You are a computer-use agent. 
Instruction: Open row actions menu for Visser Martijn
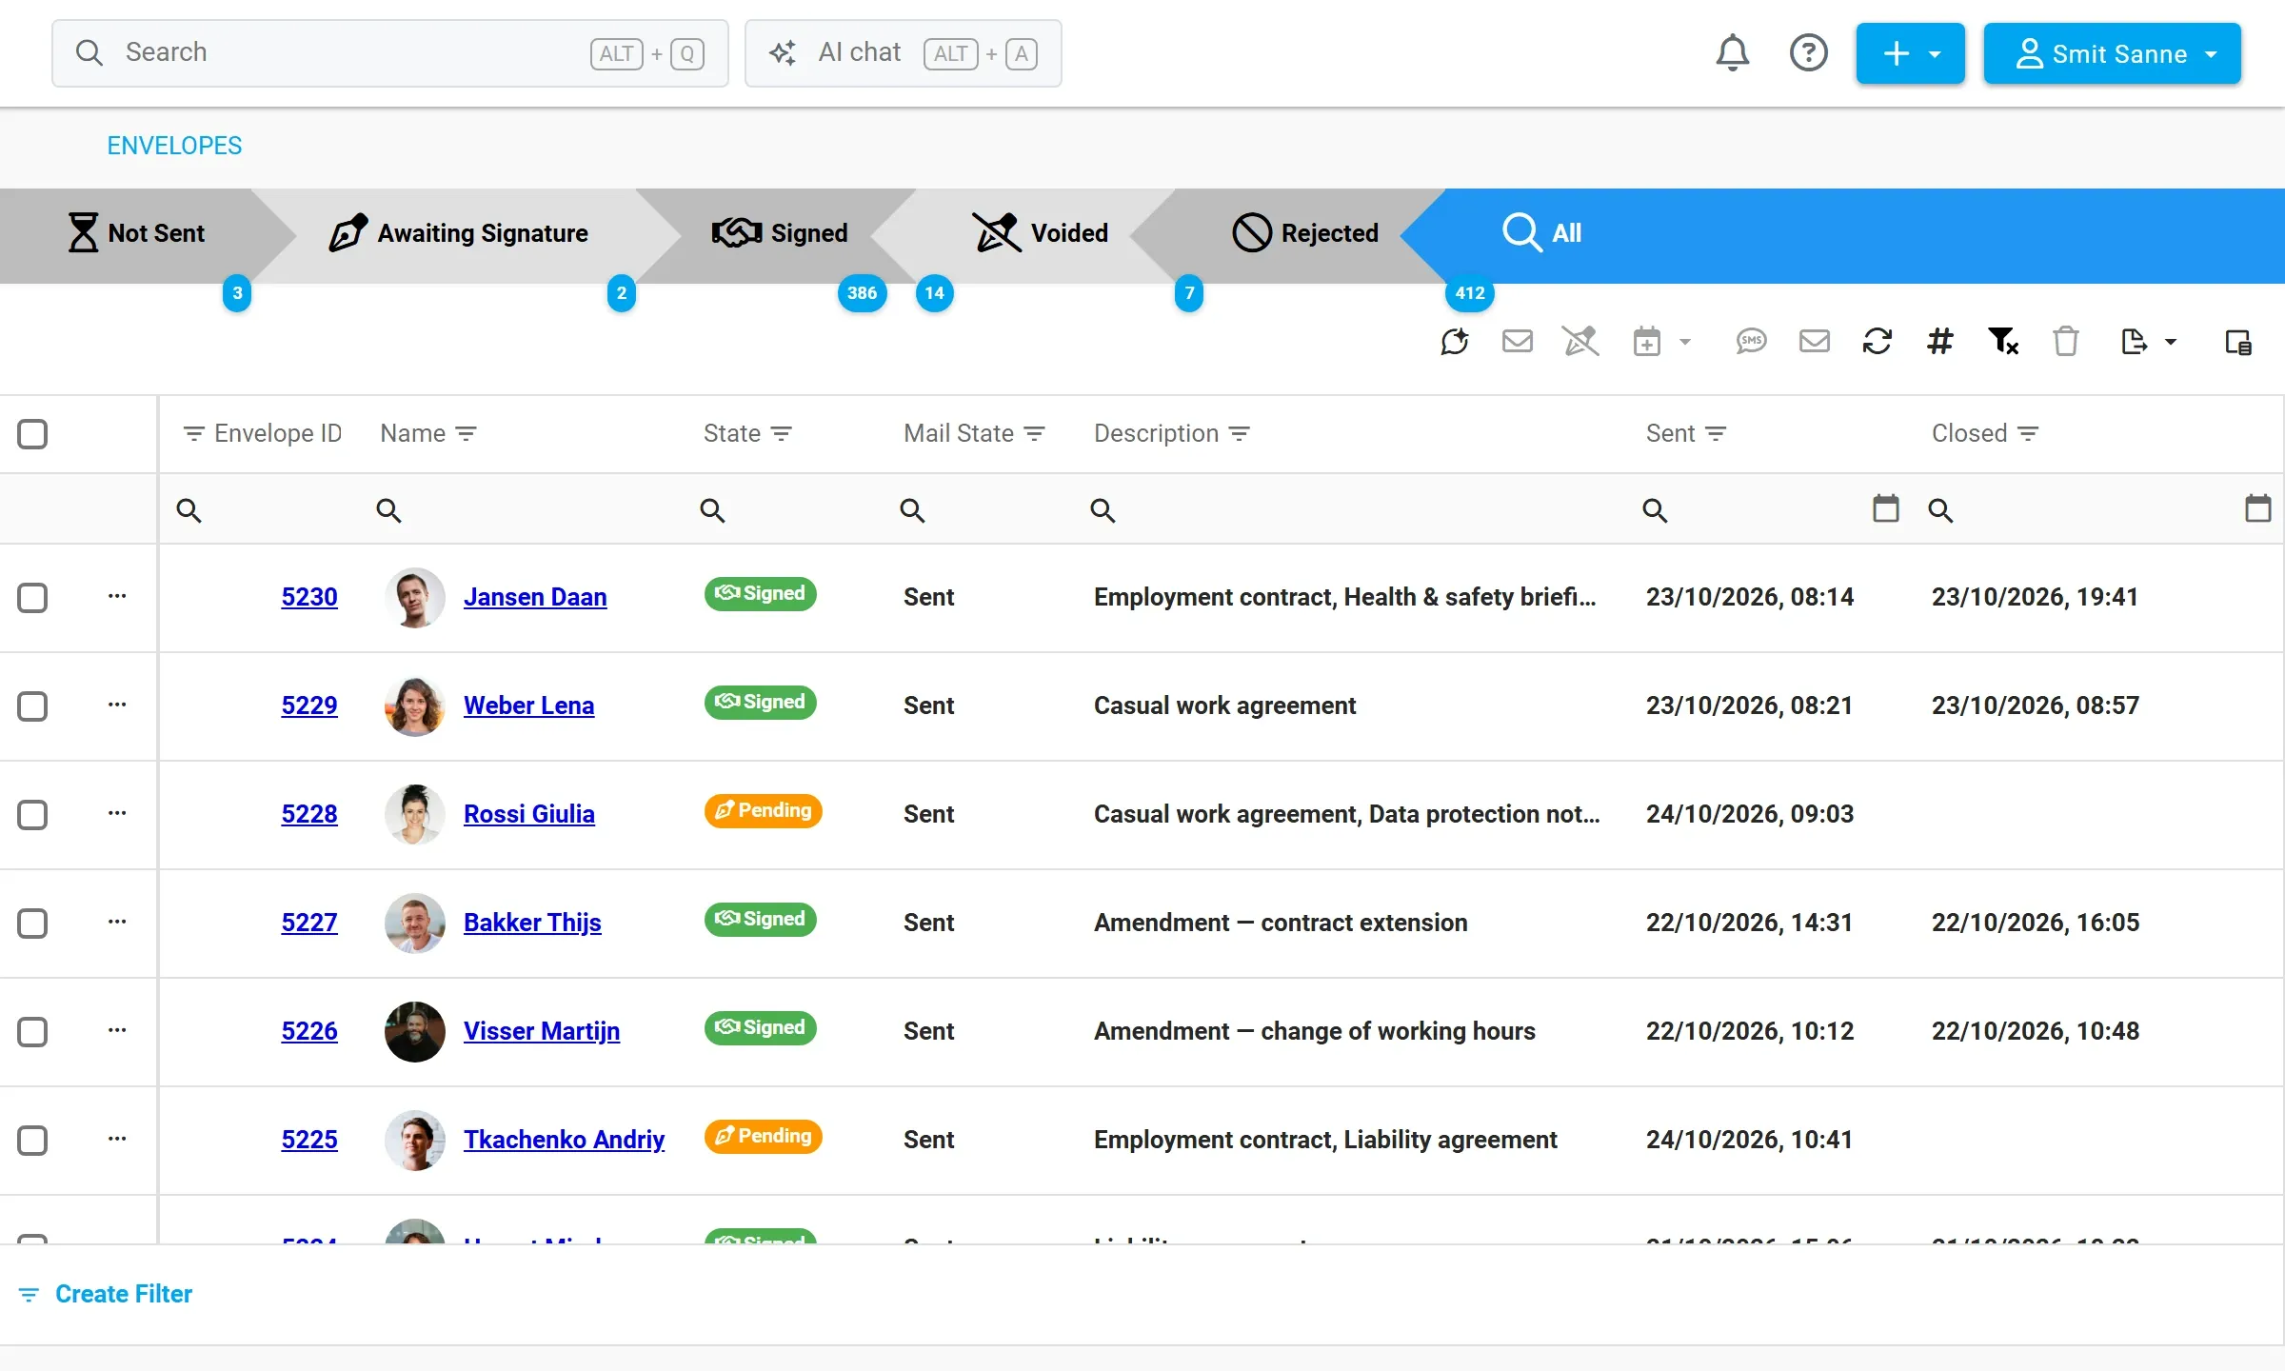(117, 1030)
